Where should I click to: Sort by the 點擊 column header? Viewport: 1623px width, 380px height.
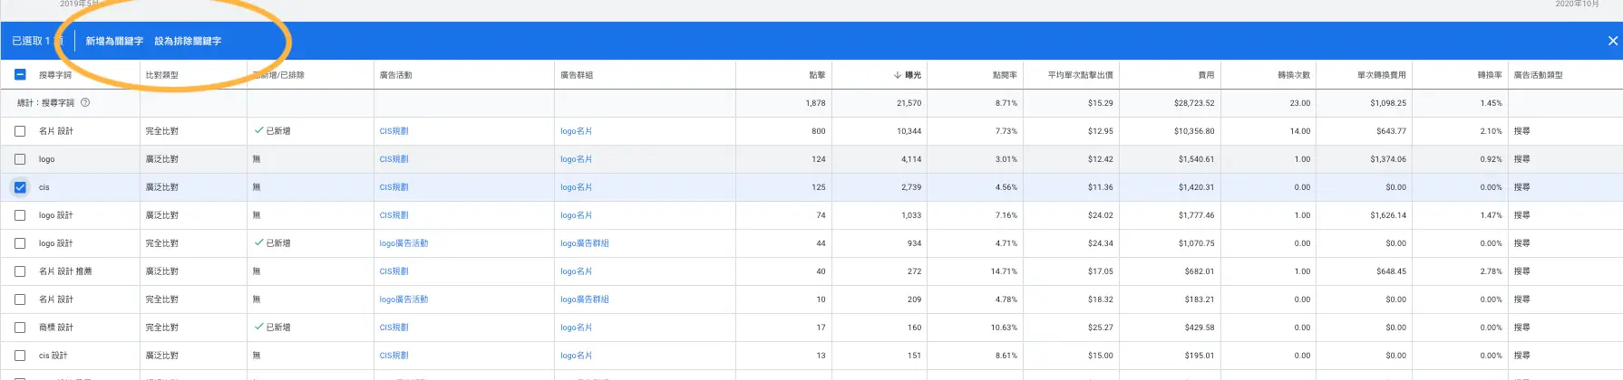[x=817, y=75]
